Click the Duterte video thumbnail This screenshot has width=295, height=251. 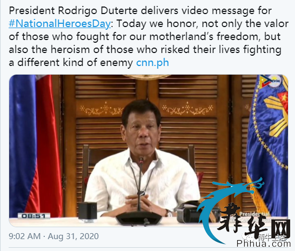click(x=149, y=150)
